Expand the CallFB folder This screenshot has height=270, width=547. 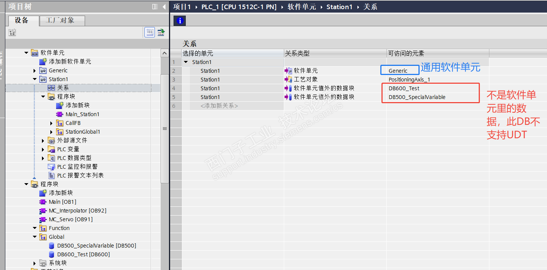coord(51,123)
